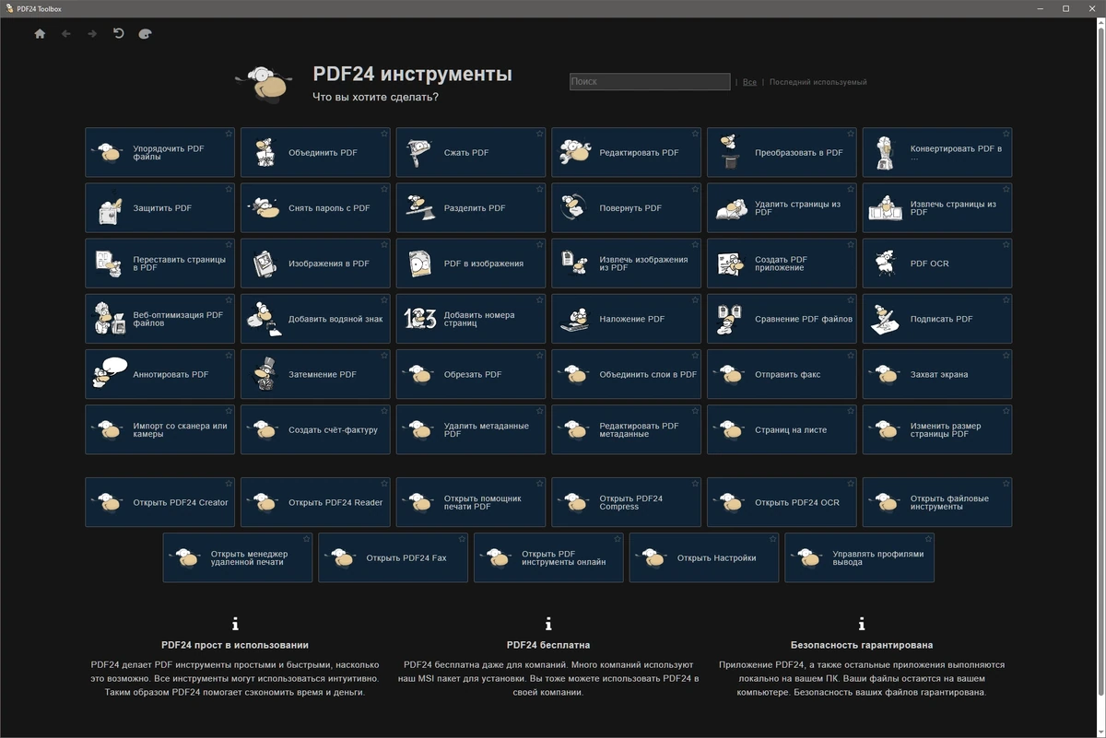Star the Создать счёт-фактуру tile
The width and height of the screenshot is (1106, 738).
point(385,410)
